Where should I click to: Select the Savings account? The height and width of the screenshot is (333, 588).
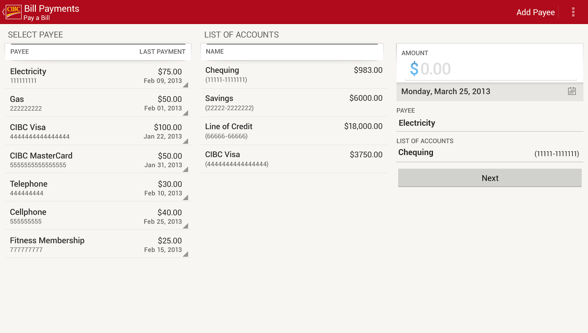[293, 102]
